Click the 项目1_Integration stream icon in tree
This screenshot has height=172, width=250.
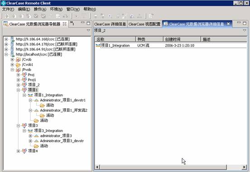pos(30,95)
